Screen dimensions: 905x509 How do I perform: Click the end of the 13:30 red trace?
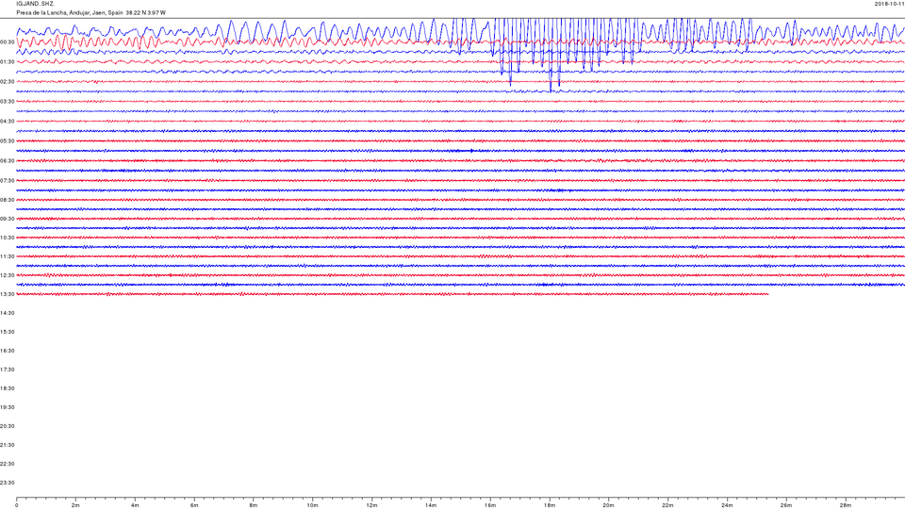(767, 294)
